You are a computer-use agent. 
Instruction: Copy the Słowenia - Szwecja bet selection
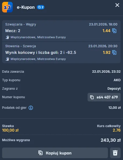click(114, 53)
